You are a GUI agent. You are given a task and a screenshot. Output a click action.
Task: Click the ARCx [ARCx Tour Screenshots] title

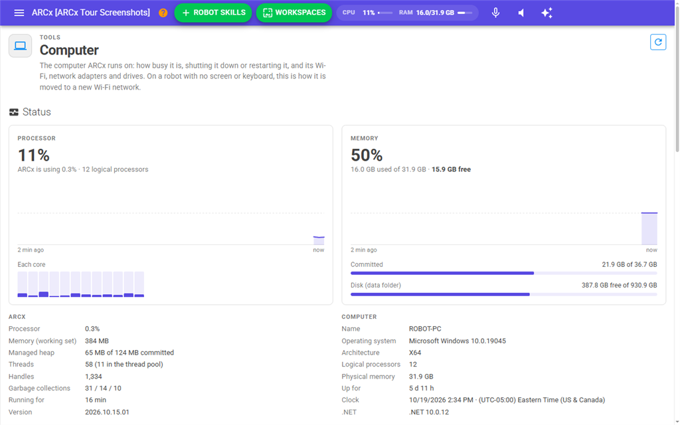[90, 13]
